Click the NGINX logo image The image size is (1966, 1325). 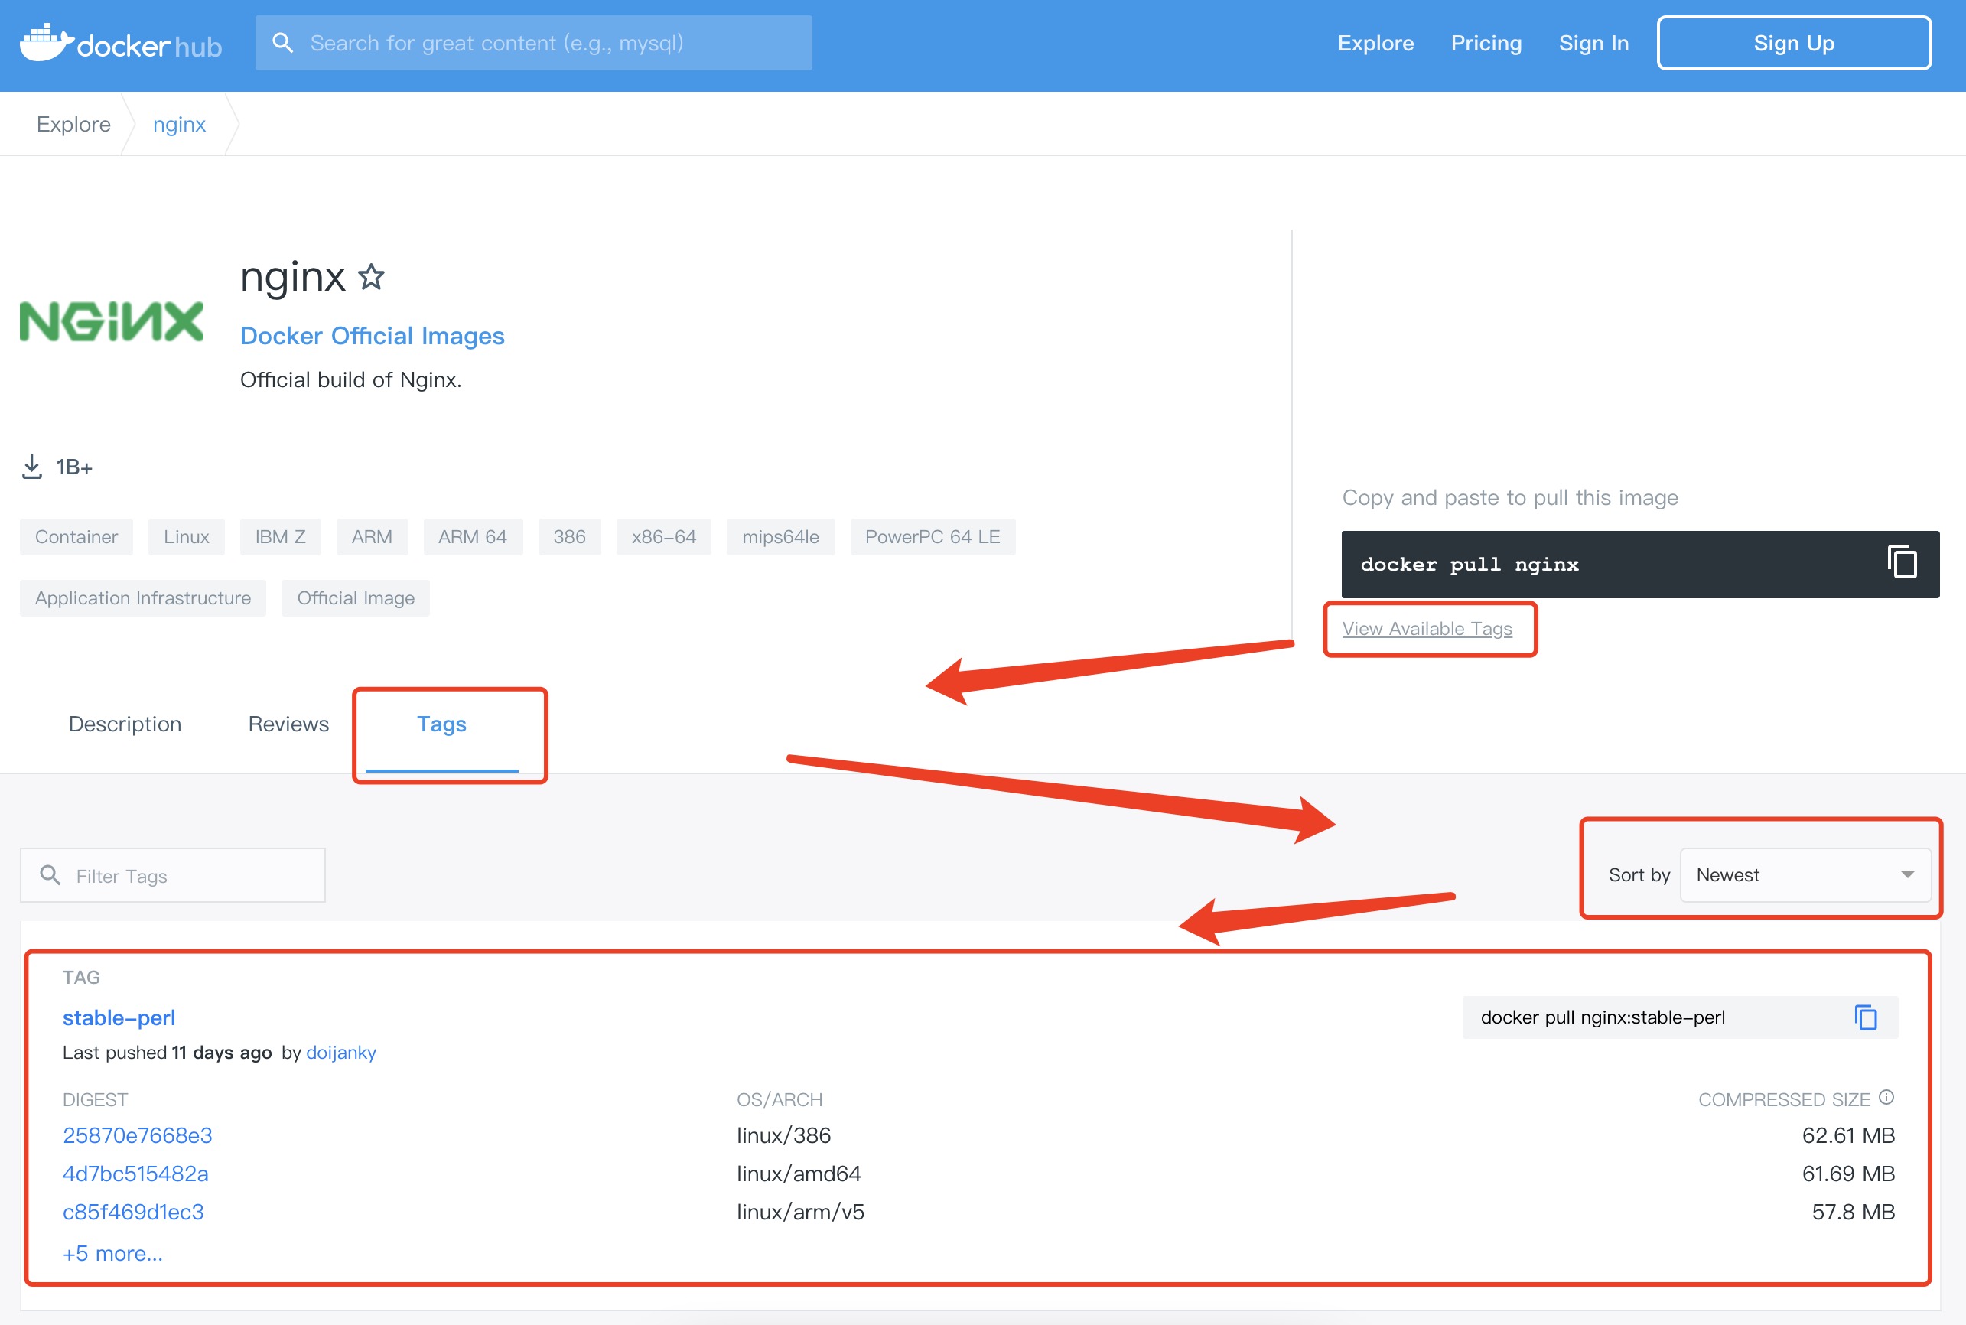[x=112, y=321]
